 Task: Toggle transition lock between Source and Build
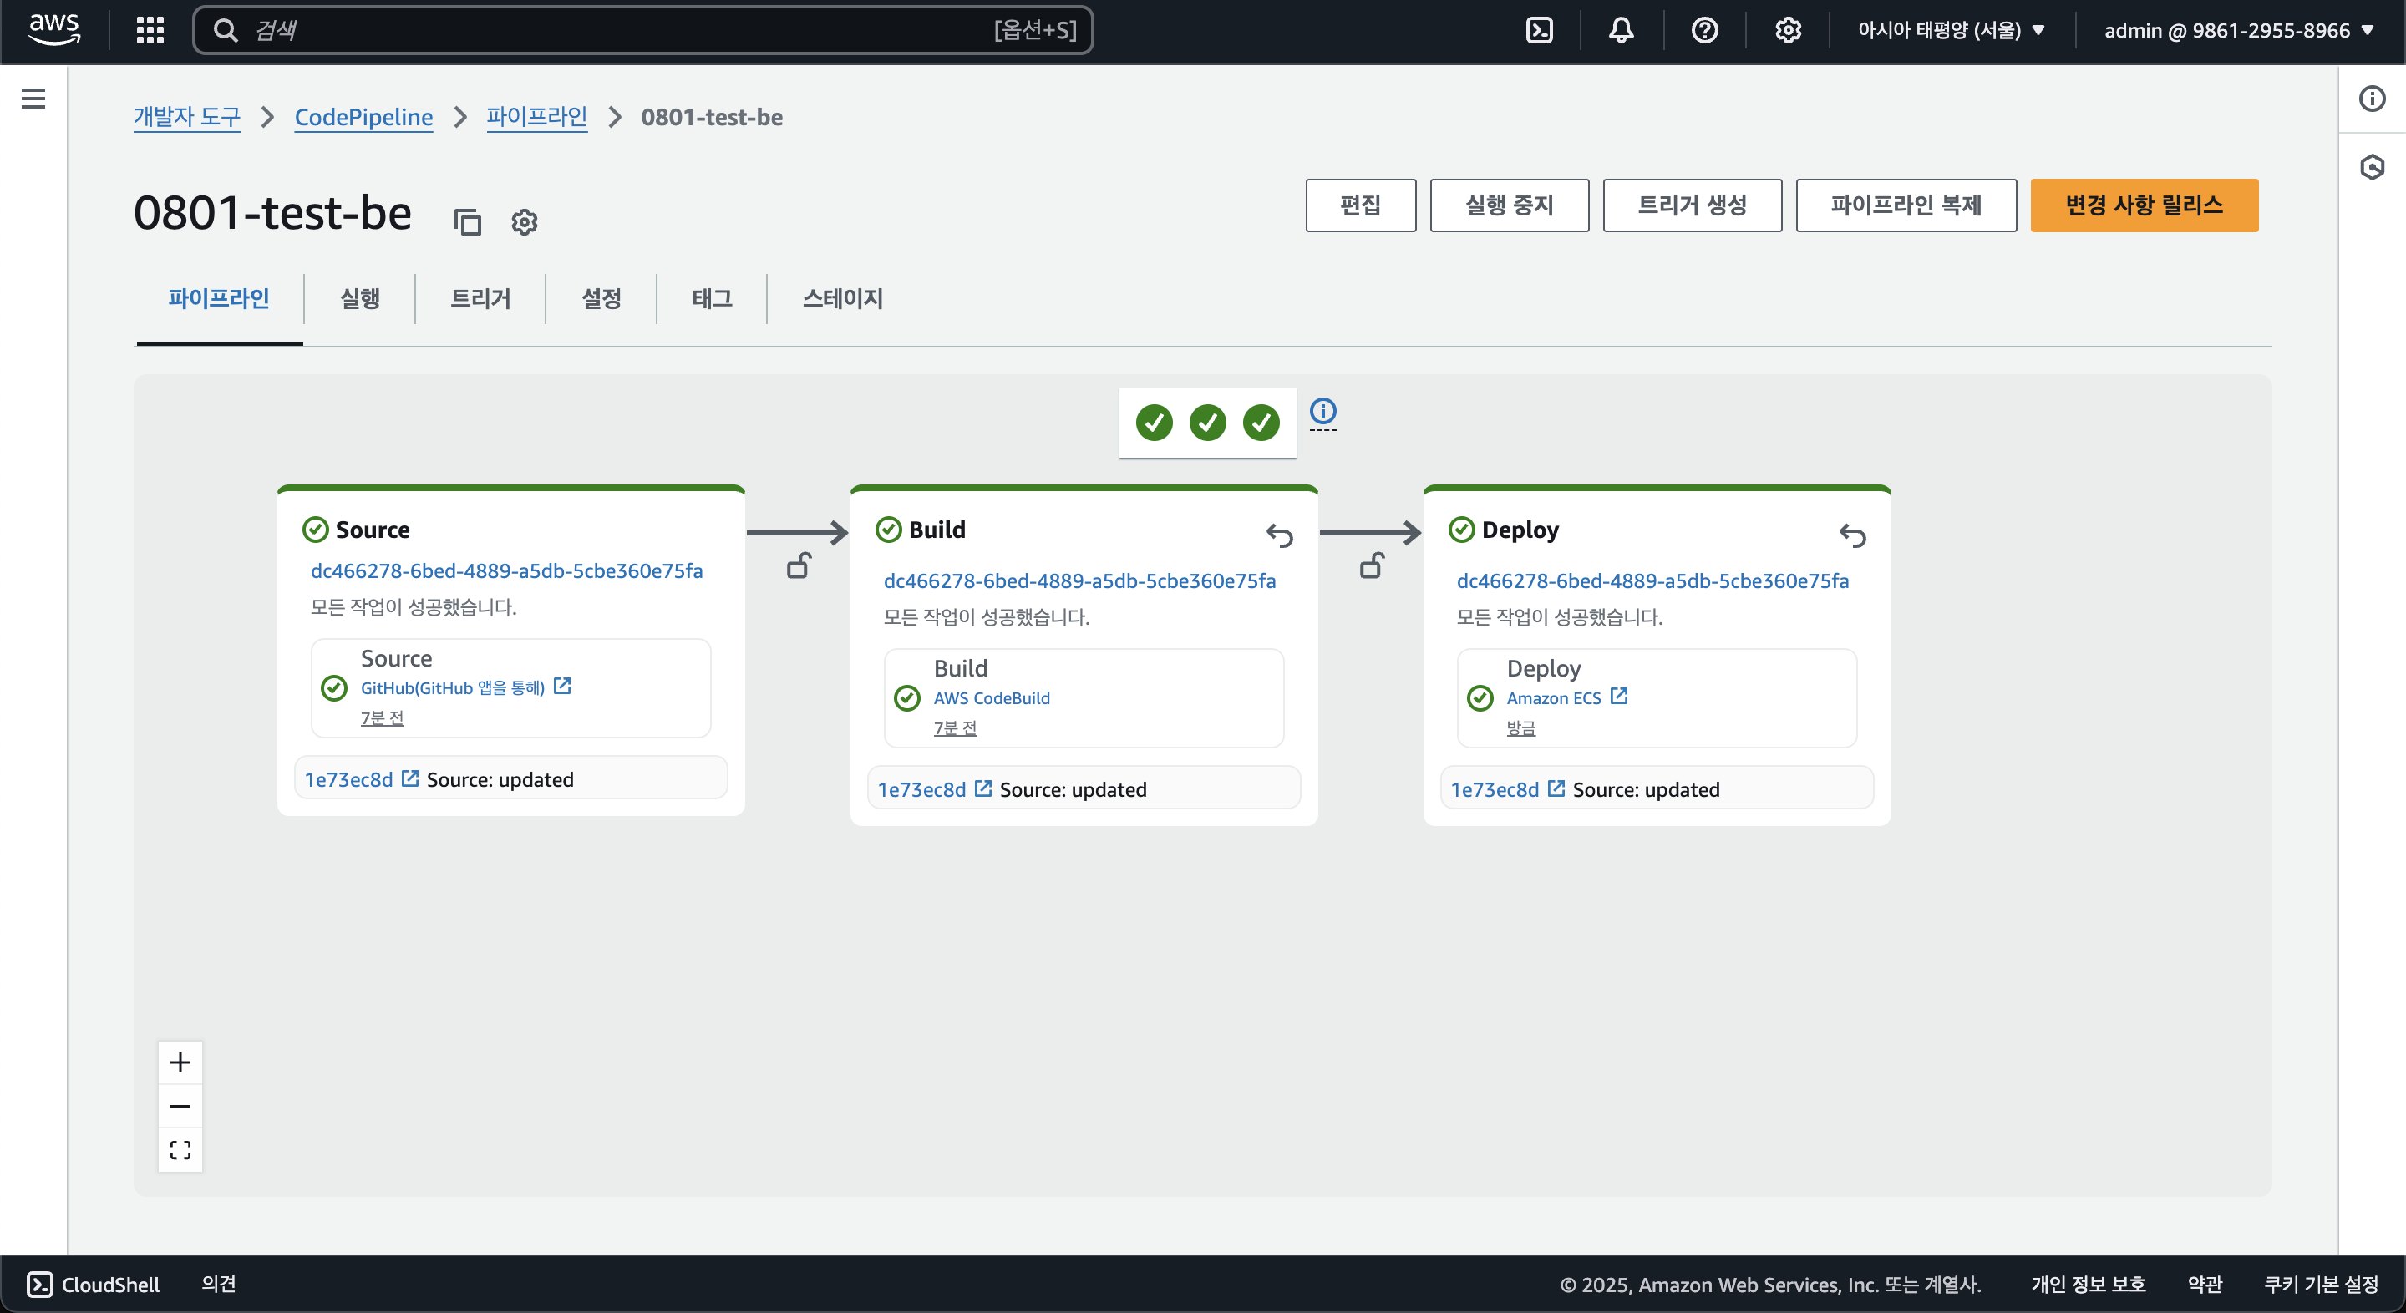tap(799, 566)
